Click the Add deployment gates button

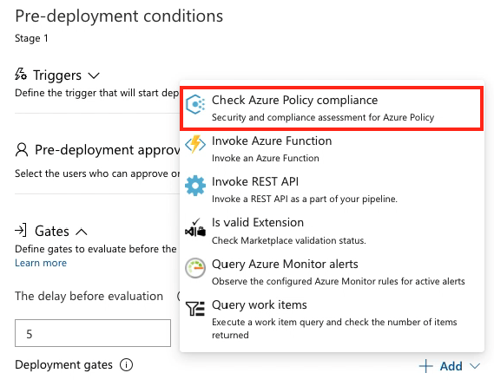(450, 366)
